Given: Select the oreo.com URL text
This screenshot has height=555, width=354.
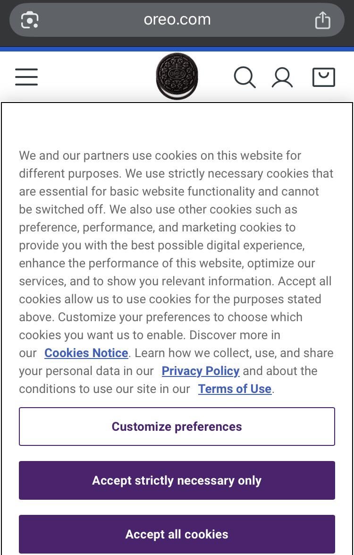Looking at the screenshot, I should point(177,20).
